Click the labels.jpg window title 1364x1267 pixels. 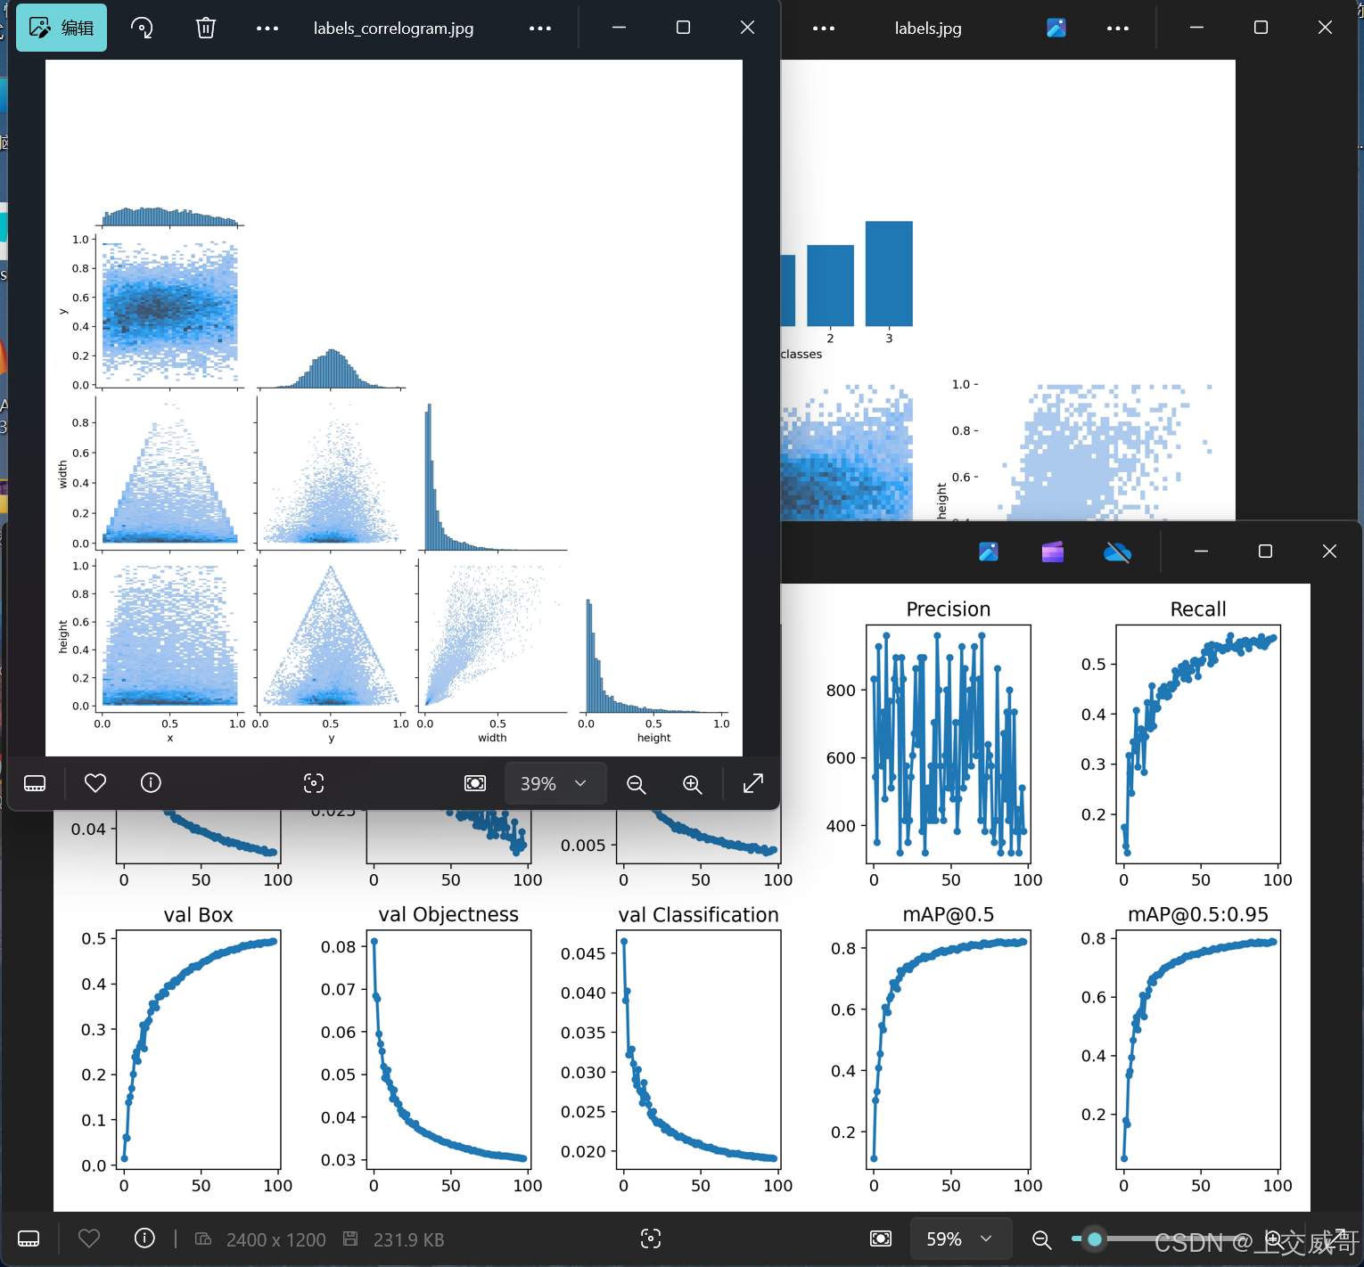928,29
